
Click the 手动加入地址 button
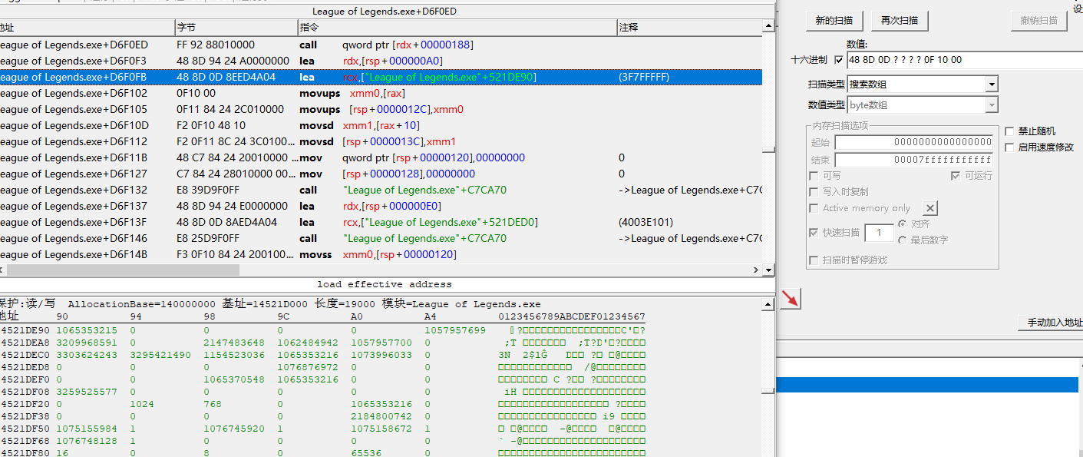click(x=1050, y=323)
